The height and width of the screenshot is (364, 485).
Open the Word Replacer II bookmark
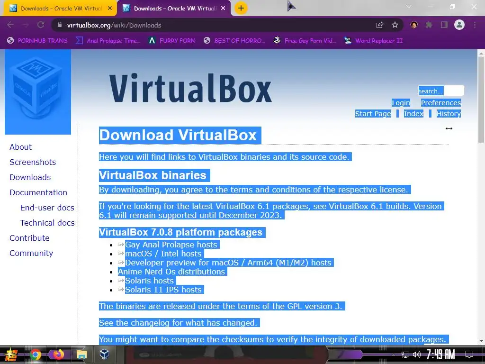click(373, 41)
